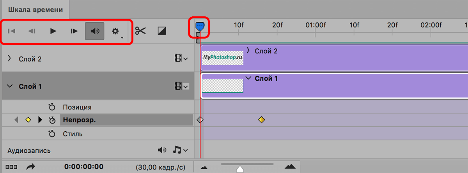
Task: Expand the Слой 2 track
Action: 10,58
